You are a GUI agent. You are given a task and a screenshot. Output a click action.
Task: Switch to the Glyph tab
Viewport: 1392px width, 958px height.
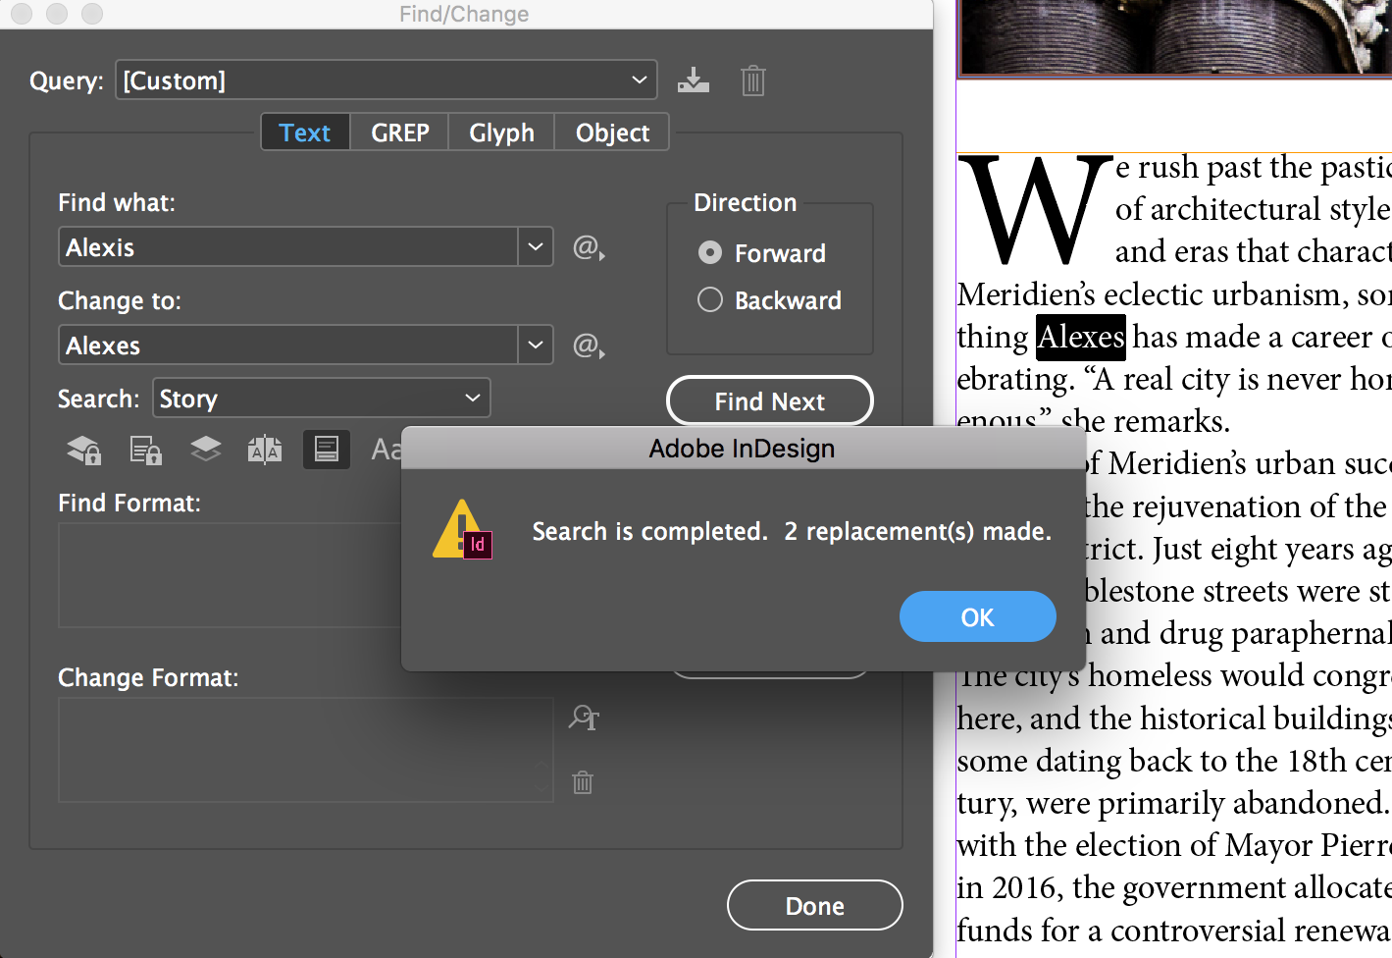501,133
